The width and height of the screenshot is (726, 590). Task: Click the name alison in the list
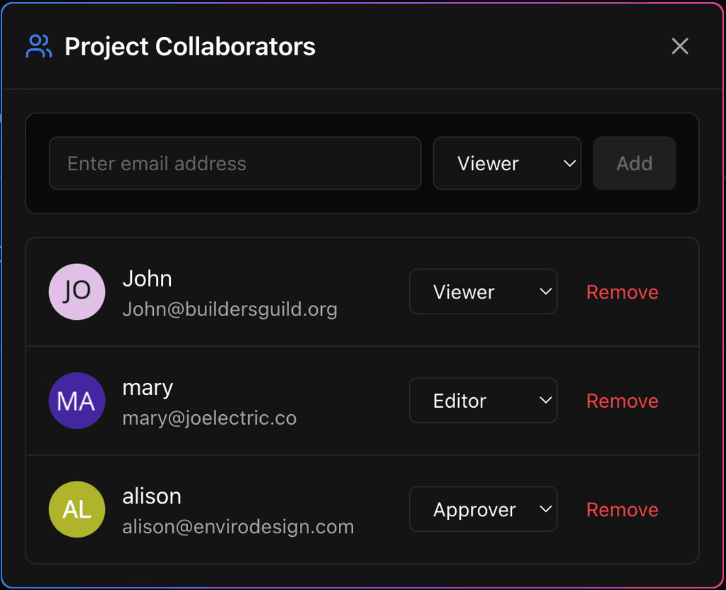point(152,496)
